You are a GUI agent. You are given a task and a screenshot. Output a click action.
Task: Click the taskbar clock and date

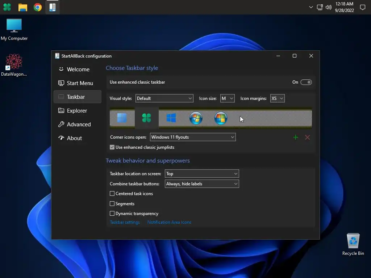pyautogui.click(x=344, y=7)
